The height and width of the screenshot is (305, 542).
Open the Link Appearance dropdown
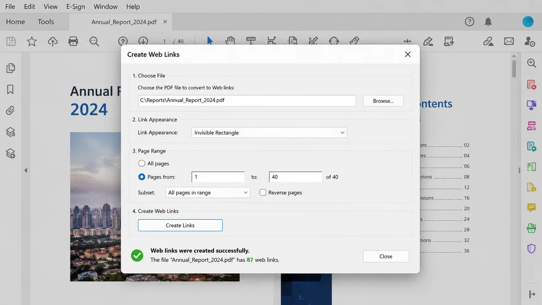click(x=269, y=133)
